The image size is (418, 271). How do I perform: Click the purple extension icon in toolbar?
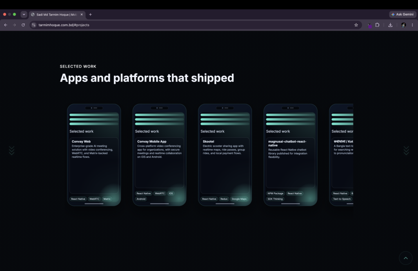pos(369,25)
